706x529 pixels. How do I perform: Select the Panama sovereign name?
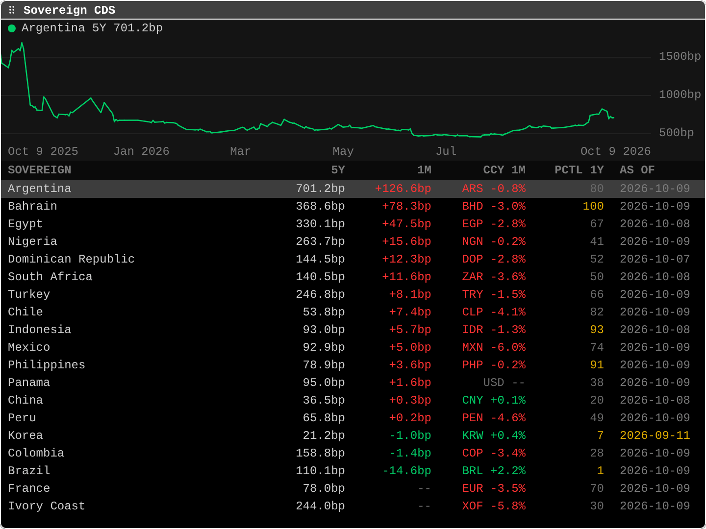(29, 383)
